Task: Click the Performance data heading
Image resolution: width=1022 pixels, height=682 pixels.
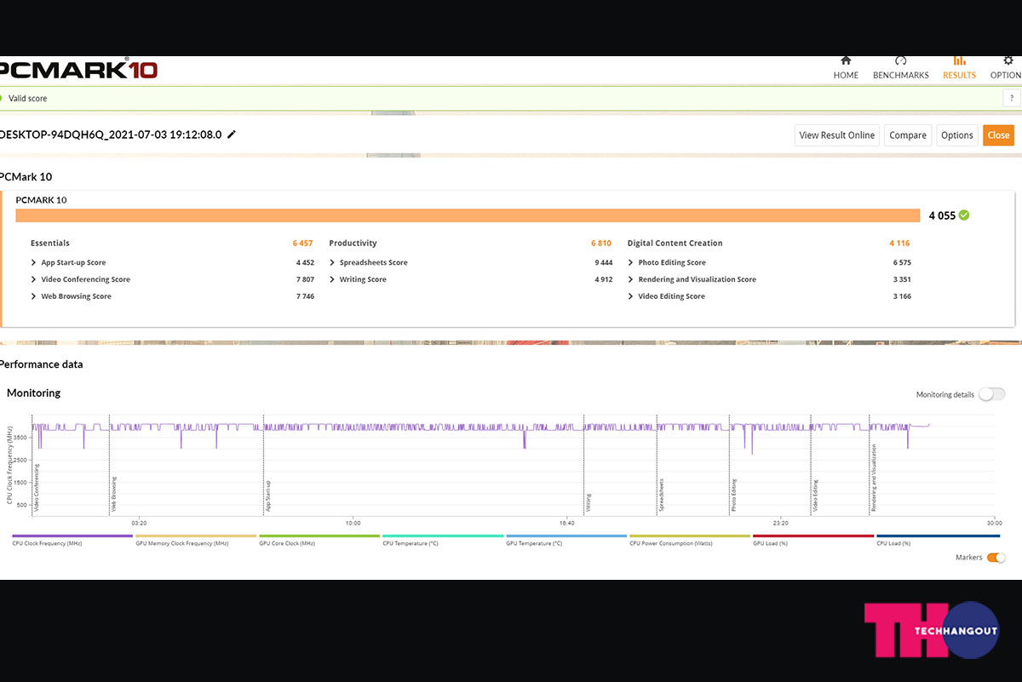Action: pyautogui.click(x=42, y=364)
